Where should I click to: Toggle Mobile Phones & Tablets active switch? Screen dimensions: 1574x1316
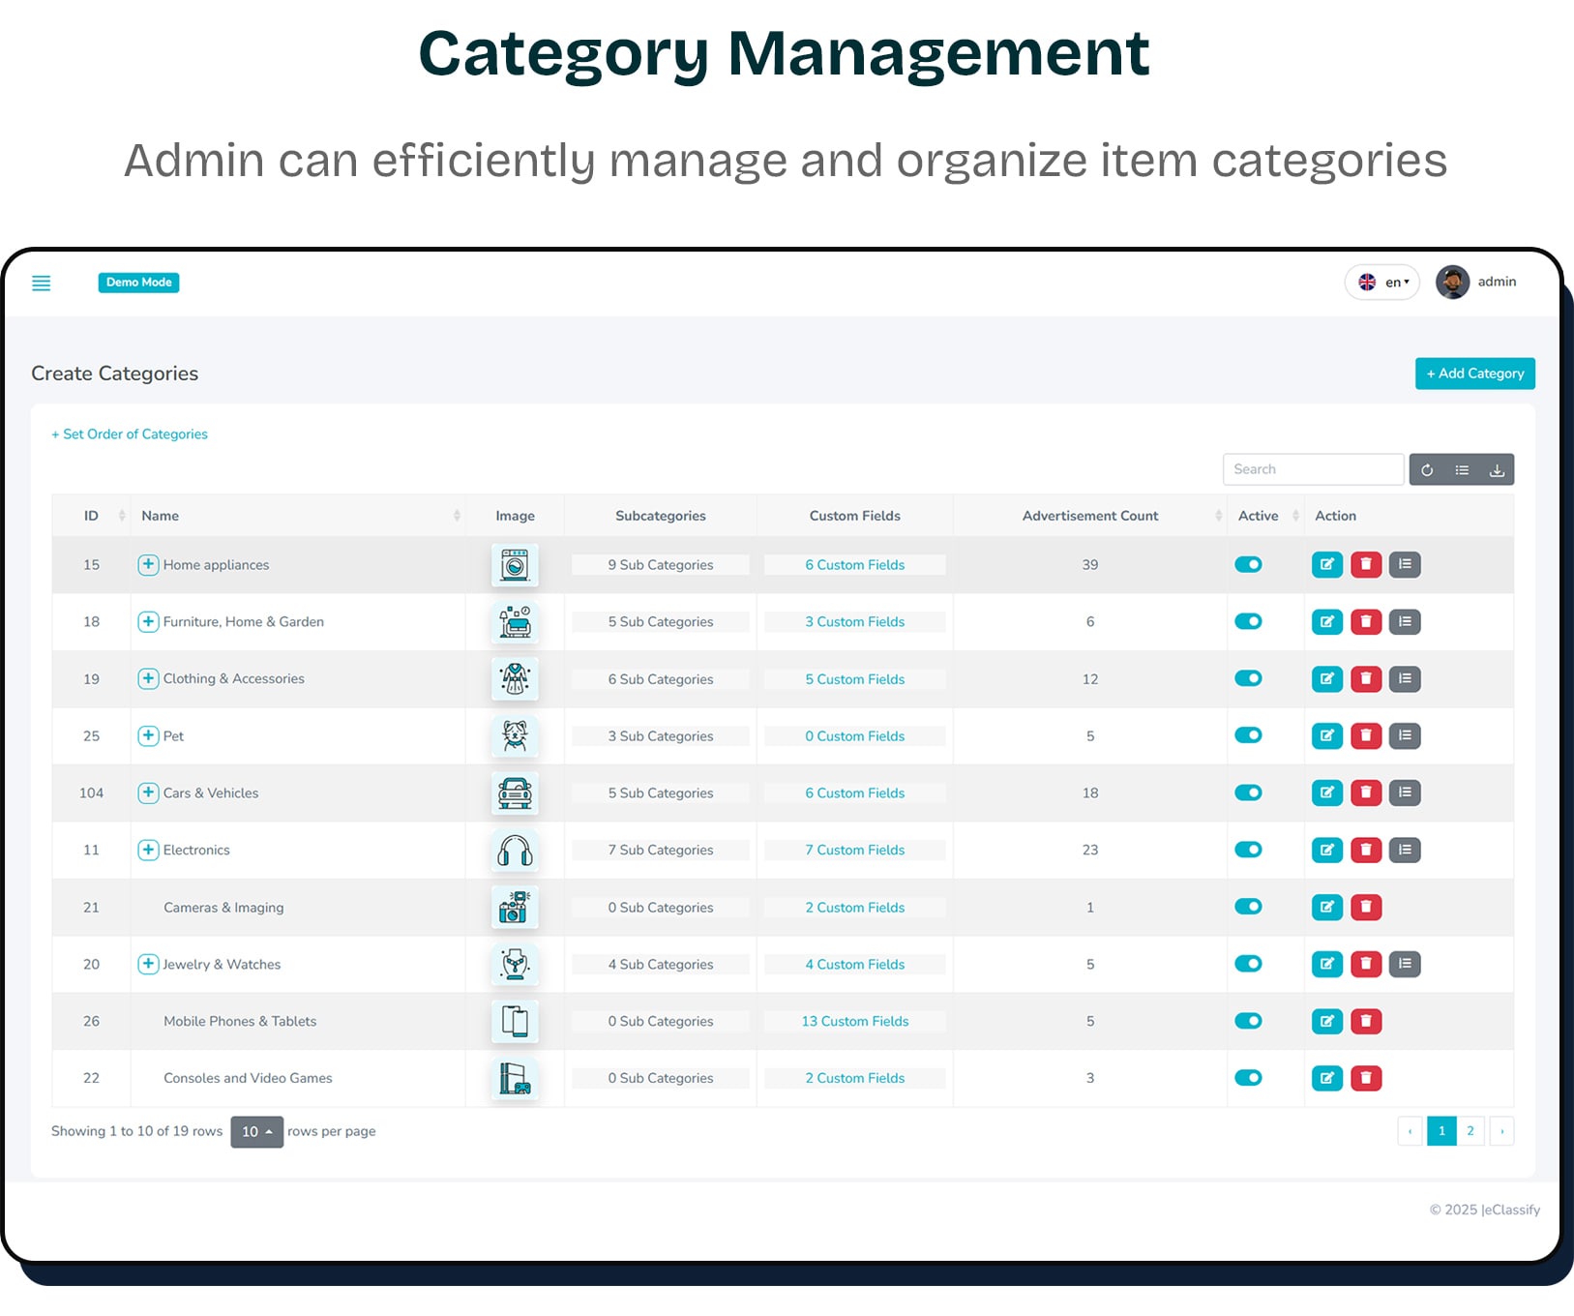click(x=1248, y=1021)
